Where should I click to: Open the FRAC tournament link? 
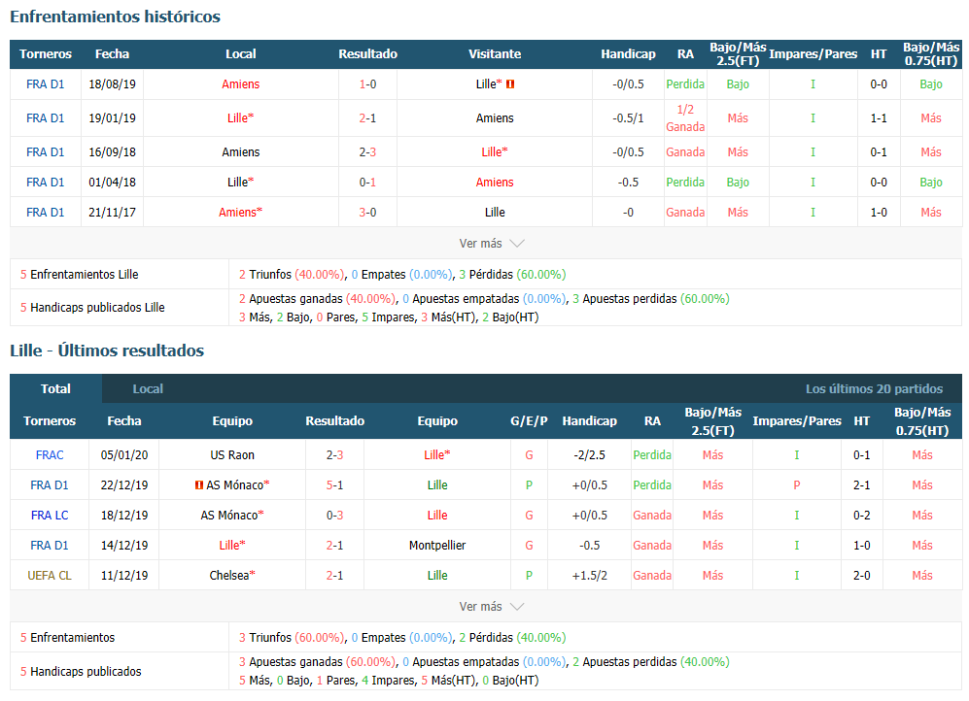[x=50, y=454]
